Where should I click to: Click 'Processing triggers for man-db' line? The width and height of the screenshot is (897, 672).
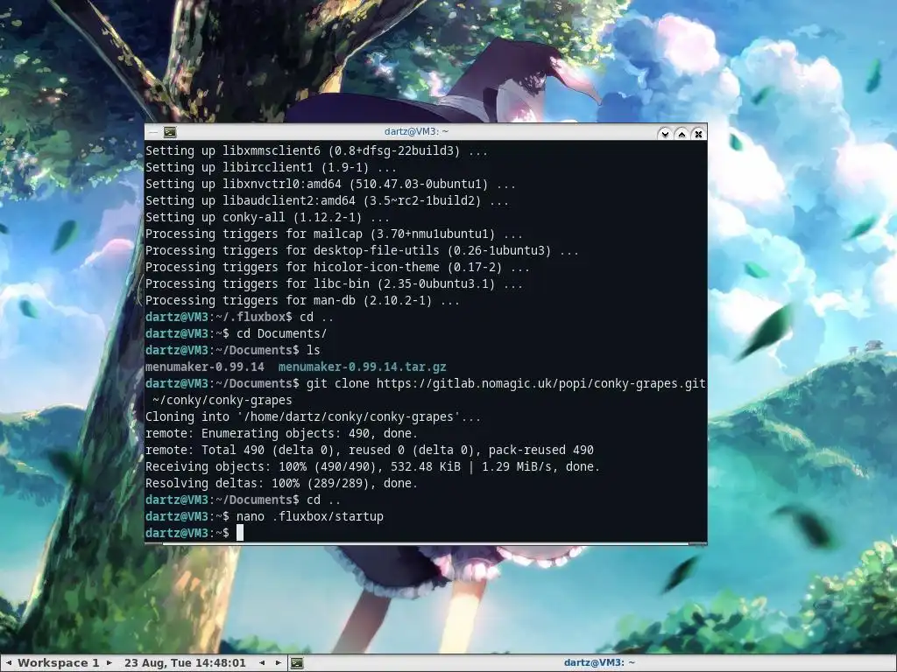pyautogui.click(x=302, y=301)
